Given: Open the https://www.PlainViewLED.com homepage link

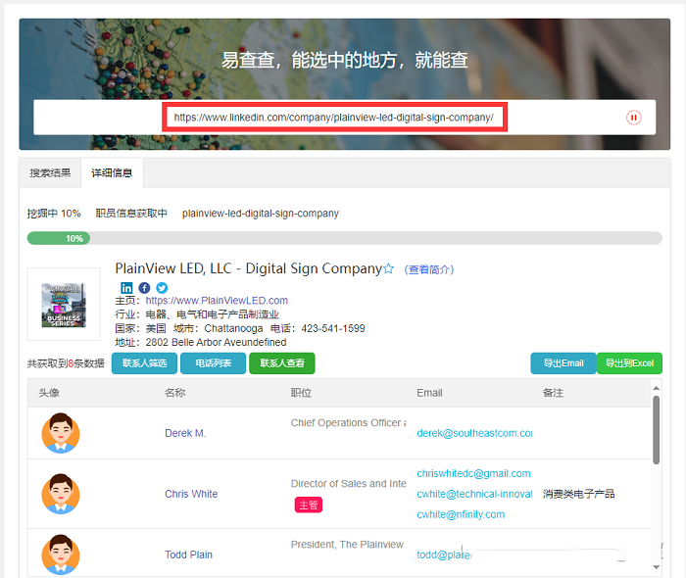Looking at the screenshot, I should [x=217, y=301].
